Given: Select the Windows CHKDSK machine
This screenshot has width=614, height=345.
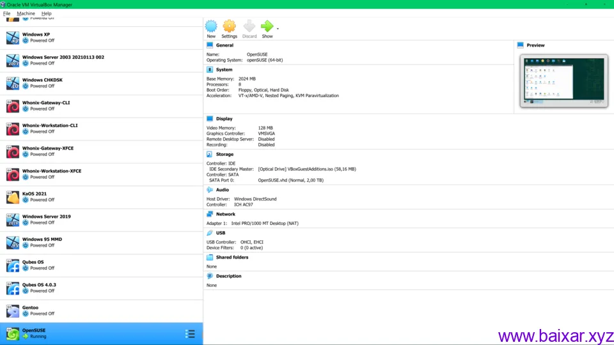Looking at the screenshot, I should (102, 83).
